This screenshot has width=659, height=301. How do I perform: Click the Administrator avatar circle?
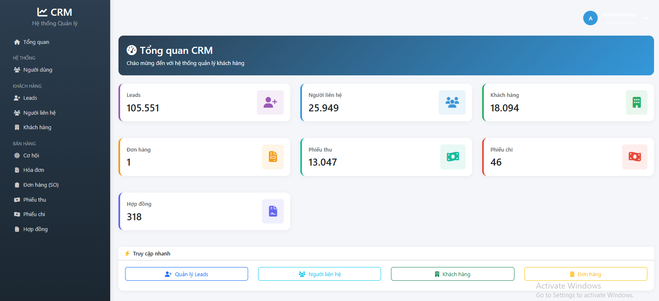[590, 18]
